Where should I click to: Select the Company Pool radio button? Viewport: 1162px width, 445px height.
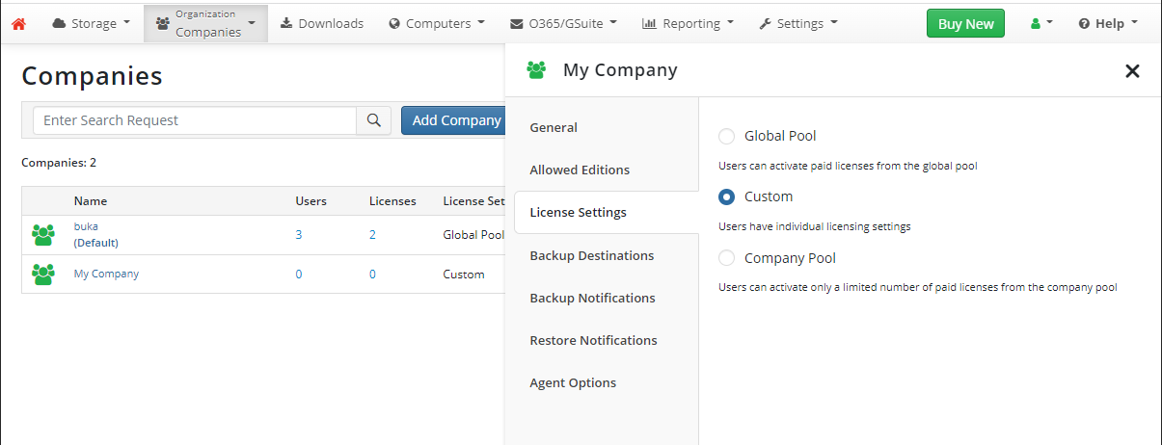pyautogui.click(x=727, y=258)
